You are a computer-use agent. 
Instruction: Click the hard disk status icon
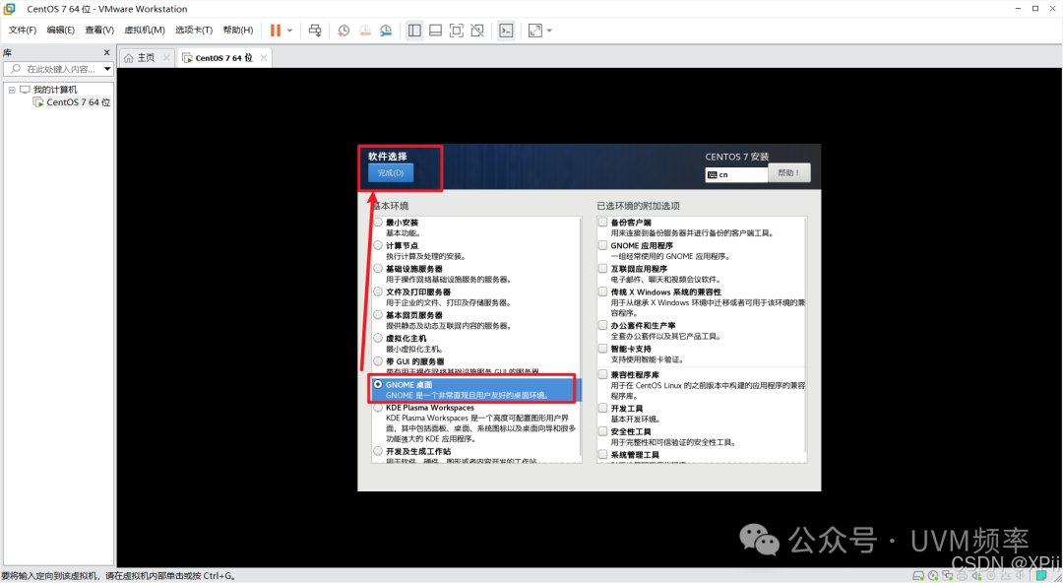pos(918,574)
